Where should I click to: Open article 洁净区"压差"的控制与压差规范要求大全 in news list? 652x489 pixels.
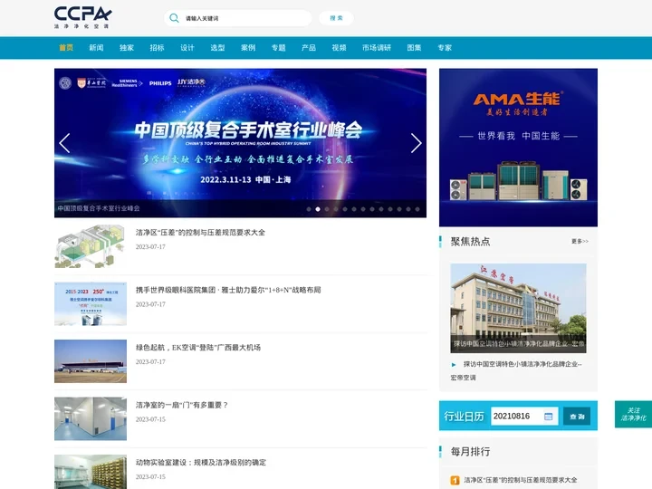coord(200,233)
